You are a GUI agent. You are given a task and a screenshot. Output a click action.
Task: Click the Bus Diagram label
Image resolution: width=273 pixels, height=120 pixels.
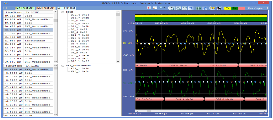tap(256, 8)
